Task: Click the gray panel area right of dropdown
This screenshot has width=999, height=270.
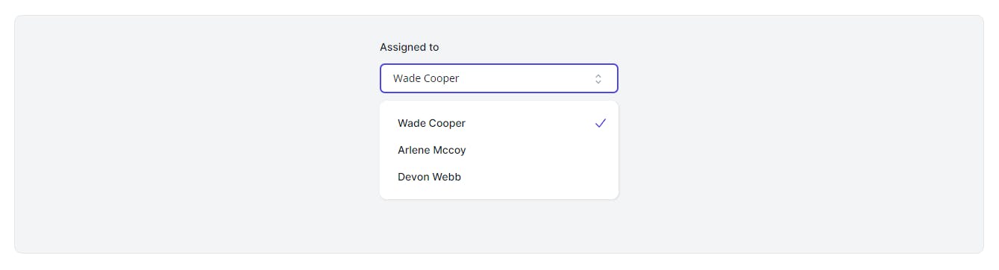Action: (x=798, y=134)
